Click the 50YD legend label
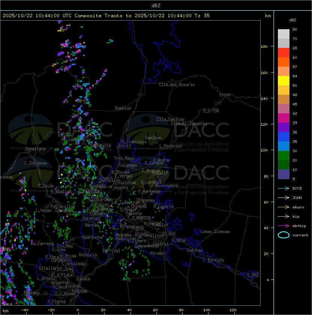 pos(297,188)
